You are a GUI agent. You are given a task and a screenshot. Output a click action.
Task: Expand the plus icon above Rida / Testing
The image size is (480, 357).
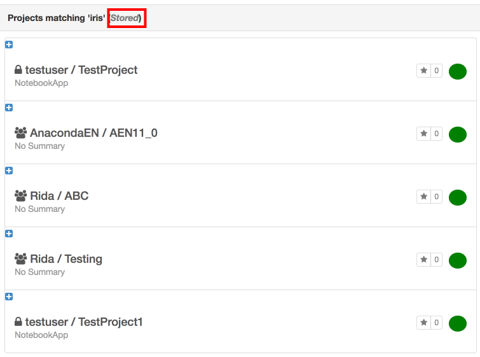[9, 234]
